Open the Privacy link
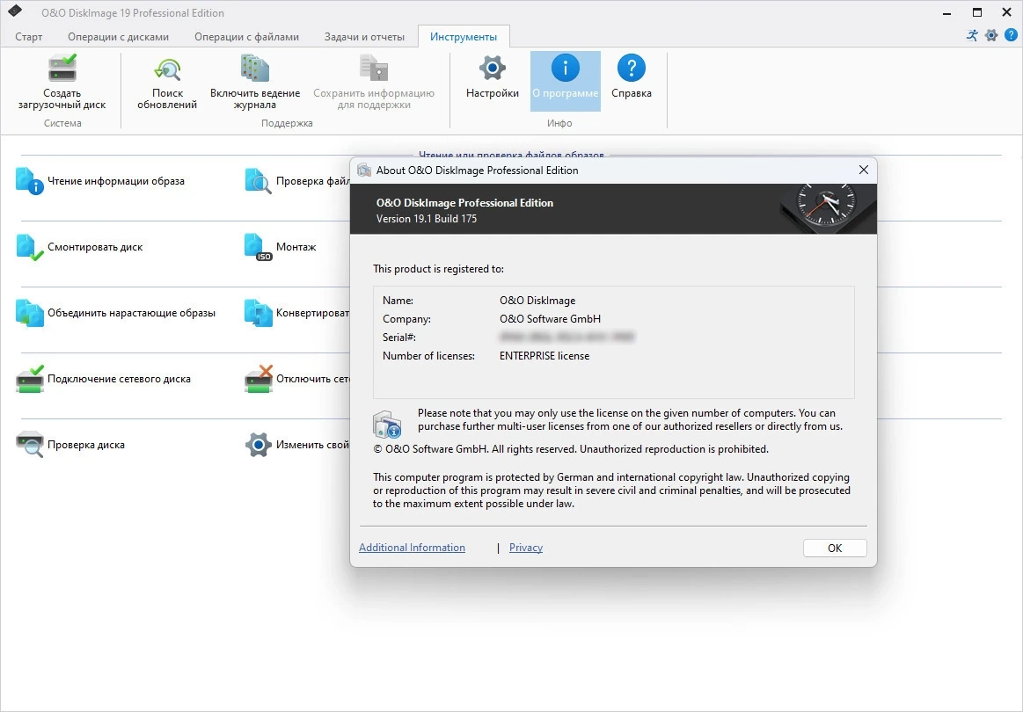This screenshot has width=1023, height=712. (526, 548)
